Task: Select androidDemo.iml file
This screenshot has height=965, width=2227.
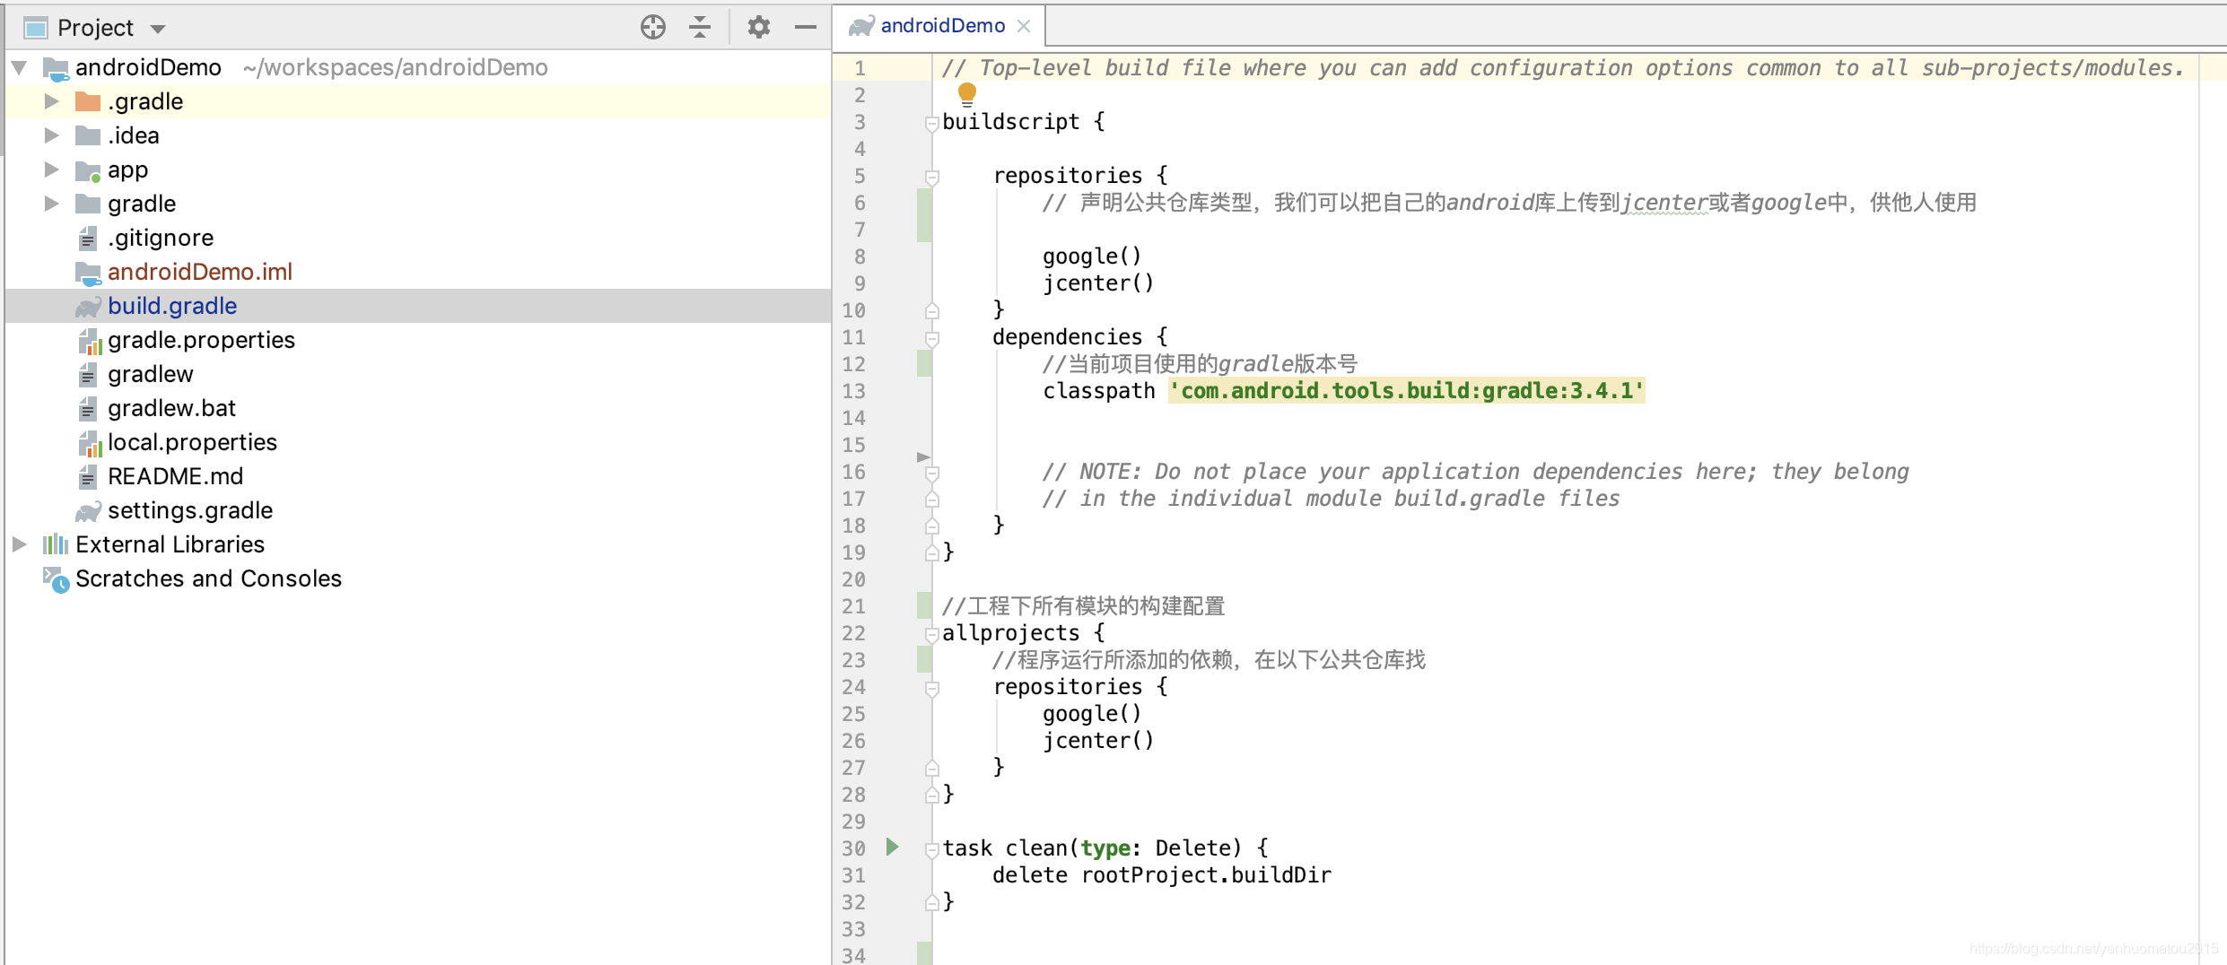Action: point(200,272)
